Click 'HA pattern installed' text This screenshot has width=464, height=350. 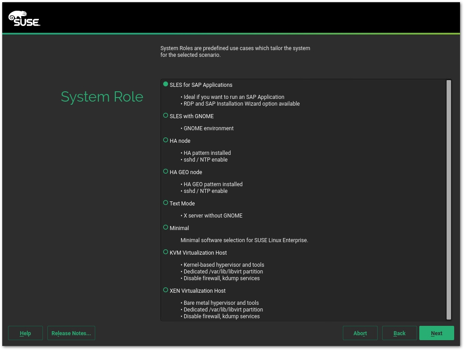pos(207,153)
